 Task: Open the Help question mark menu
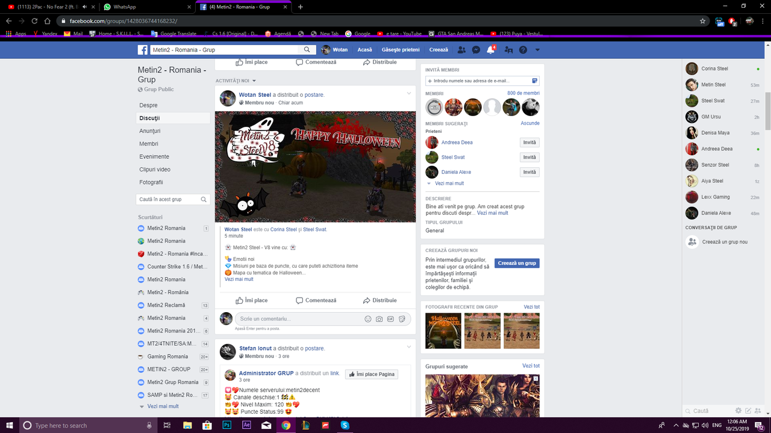click(x=523, y=50)
